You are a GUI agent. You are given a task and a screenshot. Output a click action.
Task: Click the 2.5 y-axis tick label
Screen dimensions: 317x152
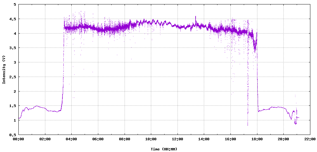[13, 77]
